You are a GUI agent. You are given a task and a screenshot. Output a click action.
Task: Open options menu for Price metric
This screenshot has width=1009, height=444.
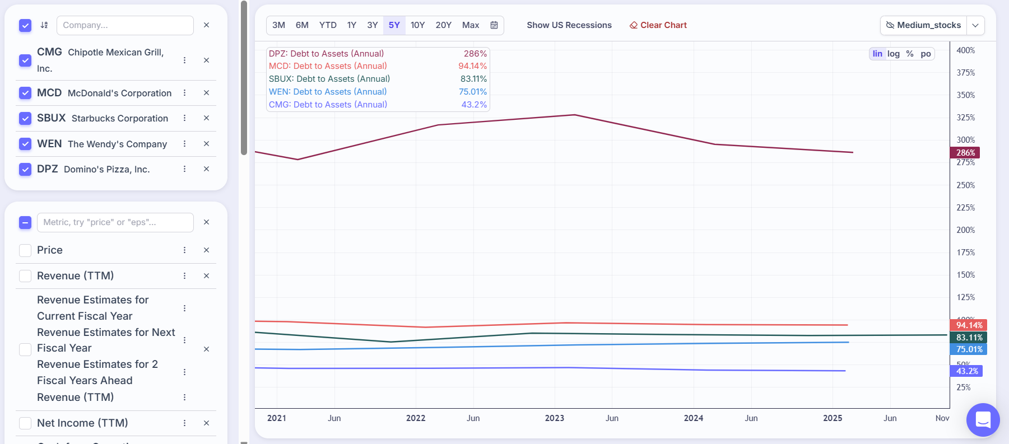184,250
